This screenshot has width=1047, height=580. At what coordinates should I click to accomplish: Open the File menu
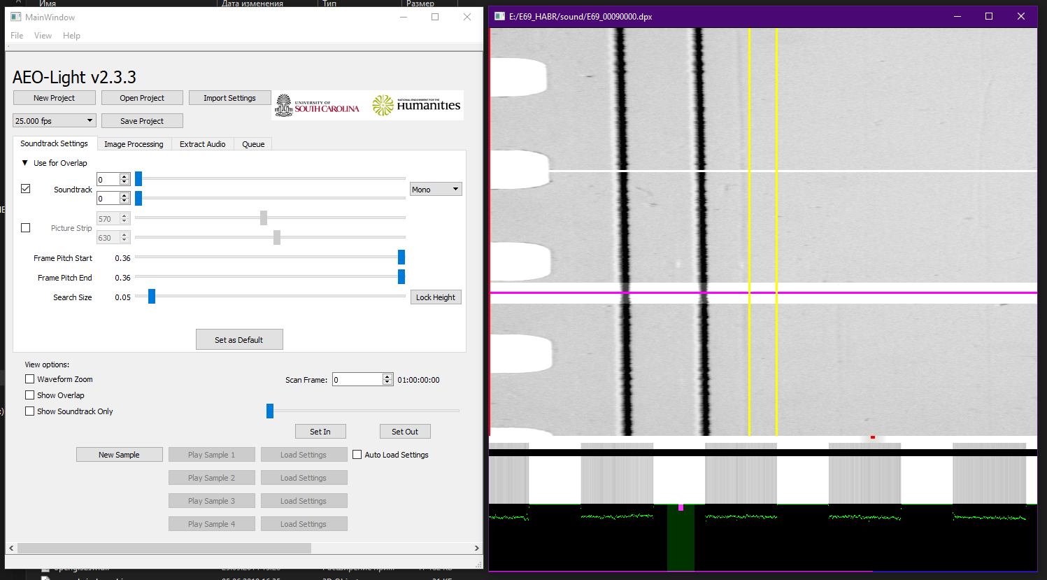tap(17, 36)
